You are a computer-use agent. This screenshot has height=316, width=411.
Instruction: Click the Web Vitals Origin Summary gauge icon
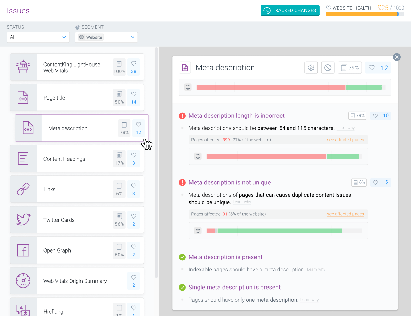23,281
